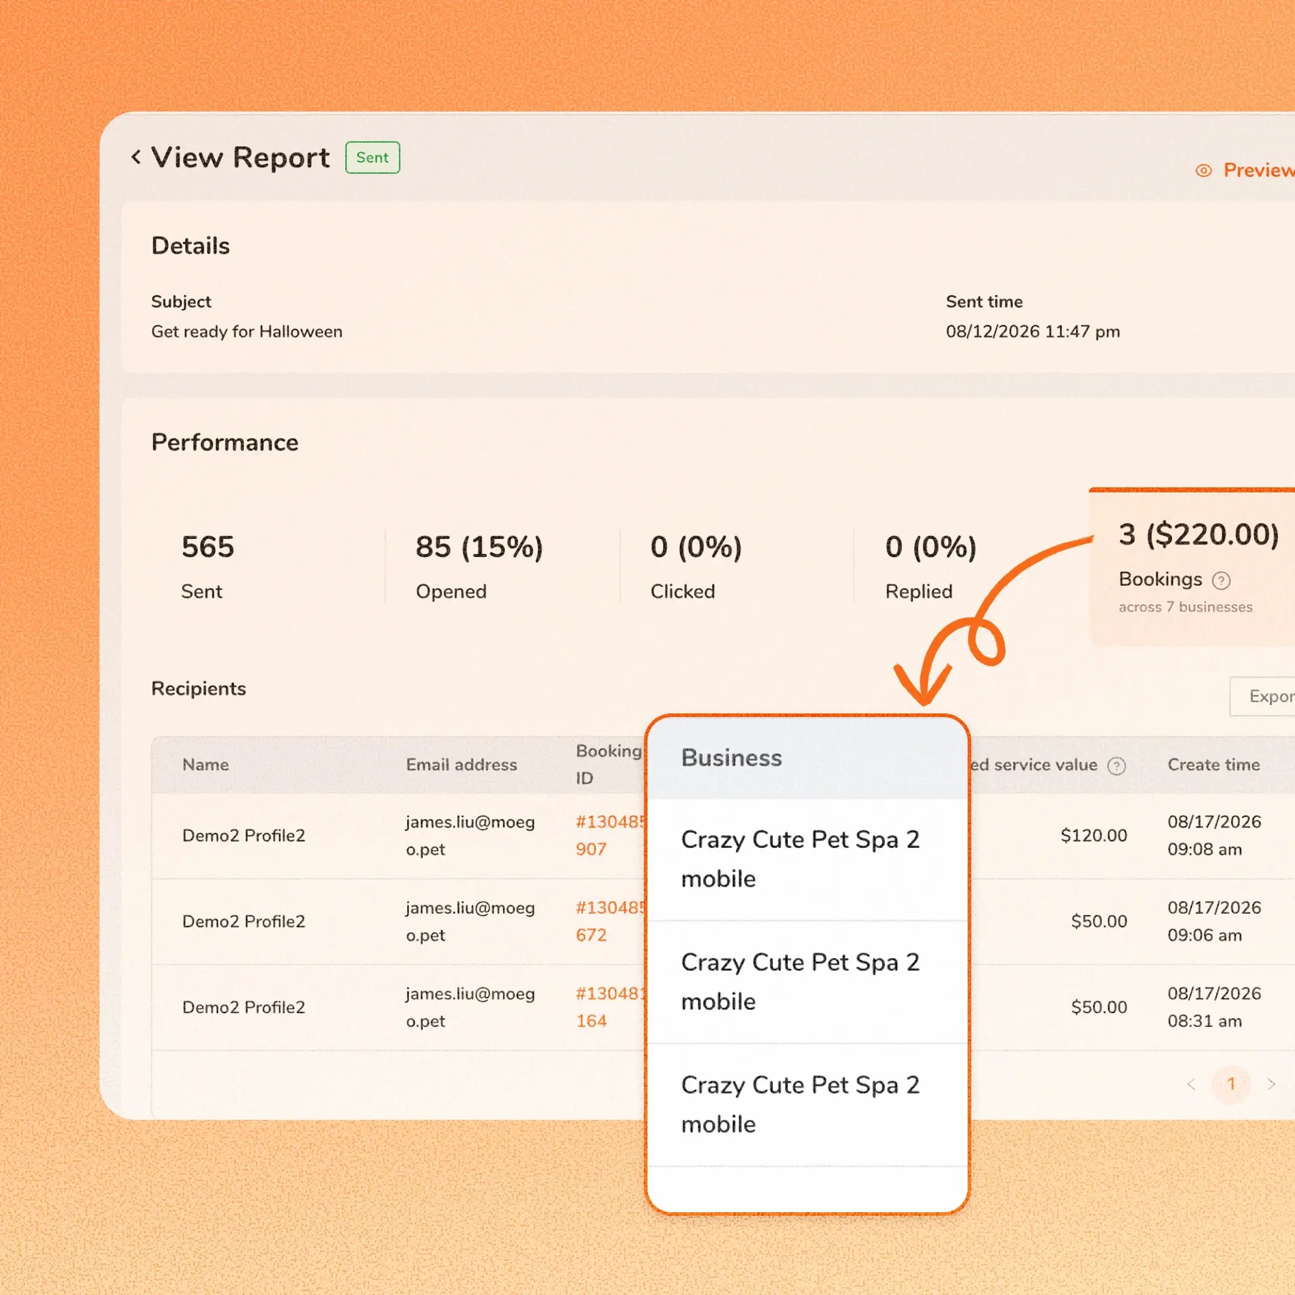Screen dimensions: 1295x1295
Task: Click the Create time column header
Action: (x=1213, y=765)
